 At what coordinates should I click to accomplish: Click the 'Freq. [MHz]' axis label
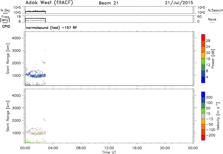point(5,19)
